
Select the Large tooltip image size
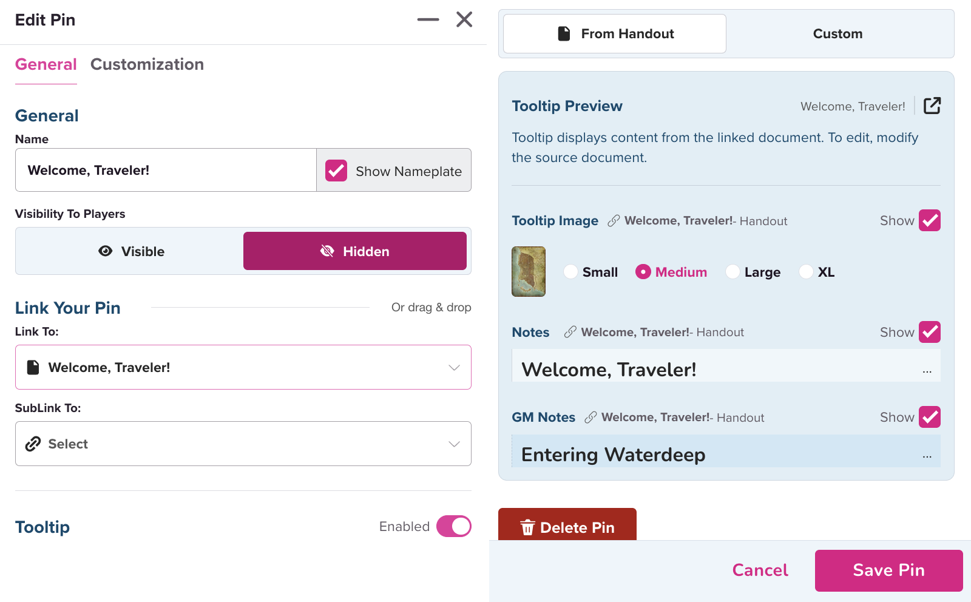click(x=733, y=272)
